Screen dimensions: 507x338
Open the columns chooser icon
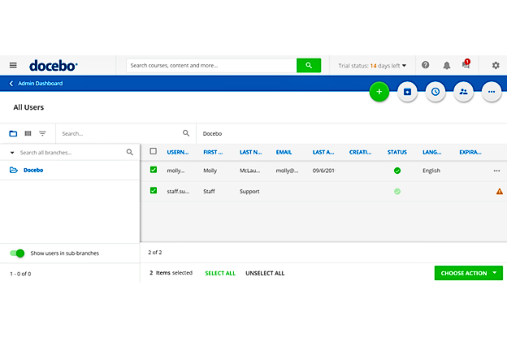28,133
